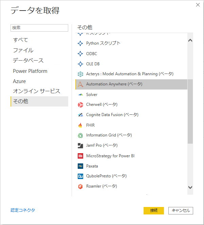Click the Jamf Pro icon

pyautogui.click(x=80, y=146)
